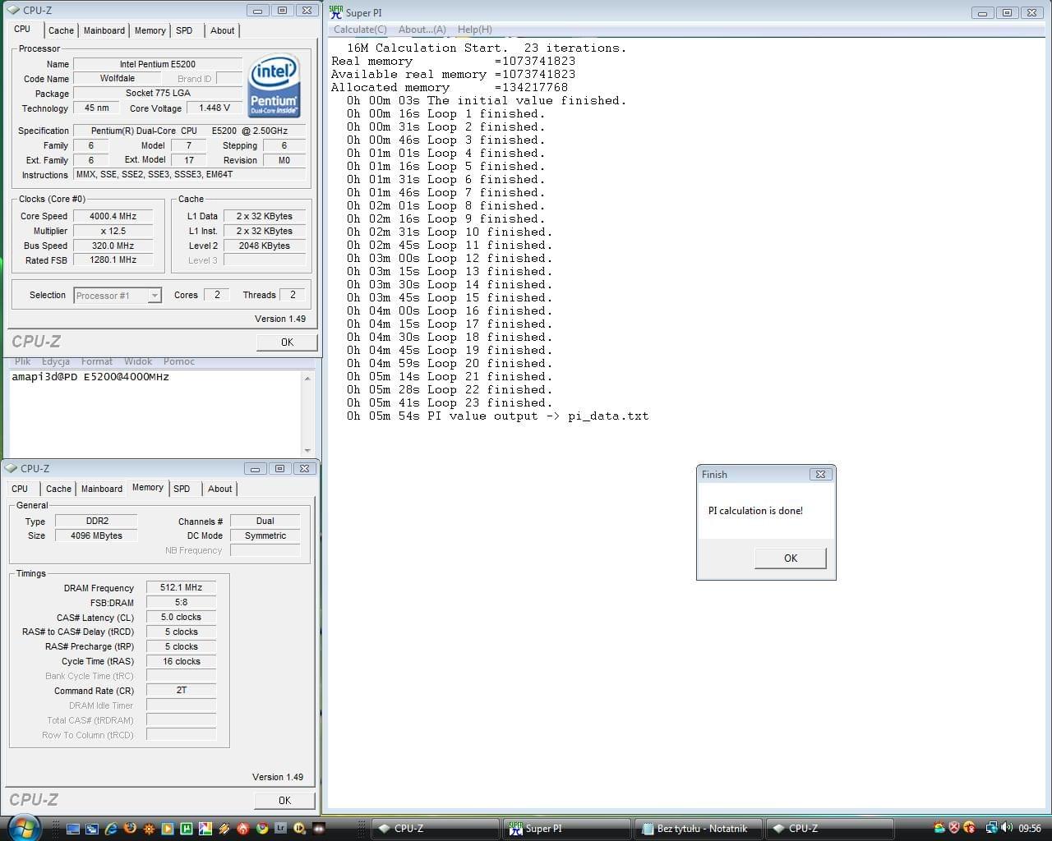Switch to Super PI taskbar button
This screenshot has width=1052, height=841.
567,829
